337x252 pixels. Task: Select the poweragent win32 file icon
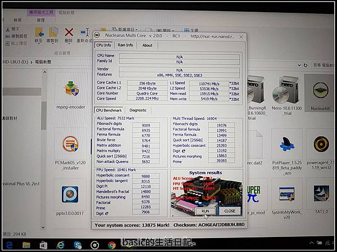(x=321, y=144)
